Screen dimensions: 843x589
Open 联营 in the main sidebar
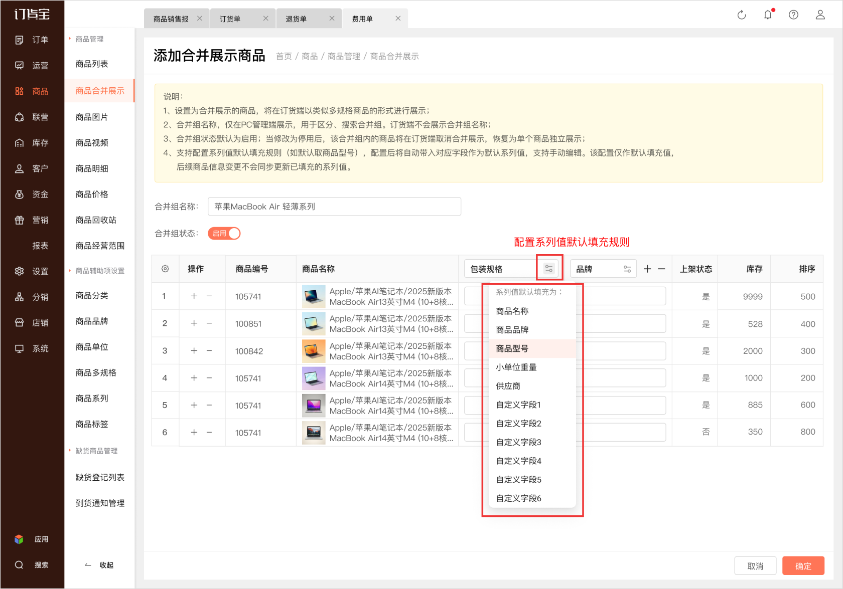[x=32, y=117]
